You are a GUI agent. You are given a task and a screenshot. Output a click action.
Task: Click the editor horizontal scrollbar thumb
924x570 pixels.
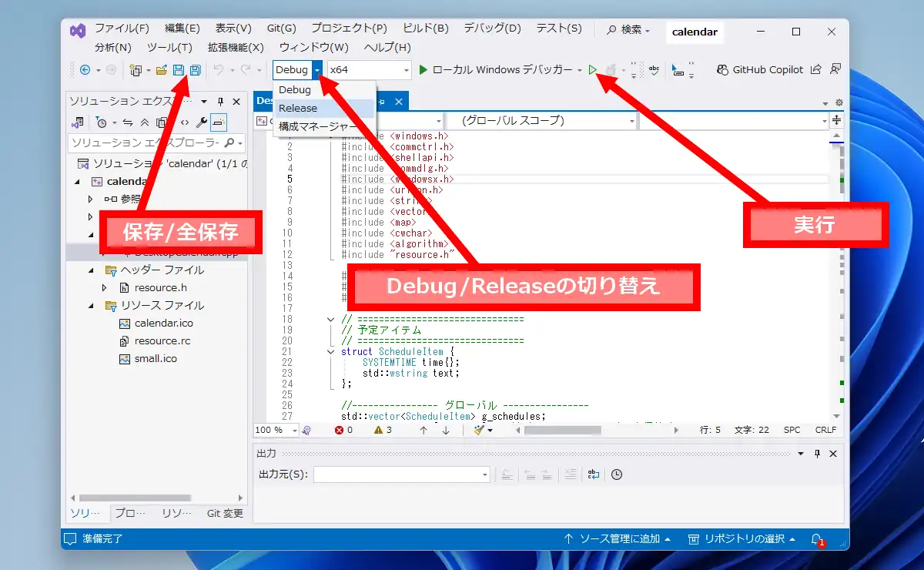tap(561, 431)
